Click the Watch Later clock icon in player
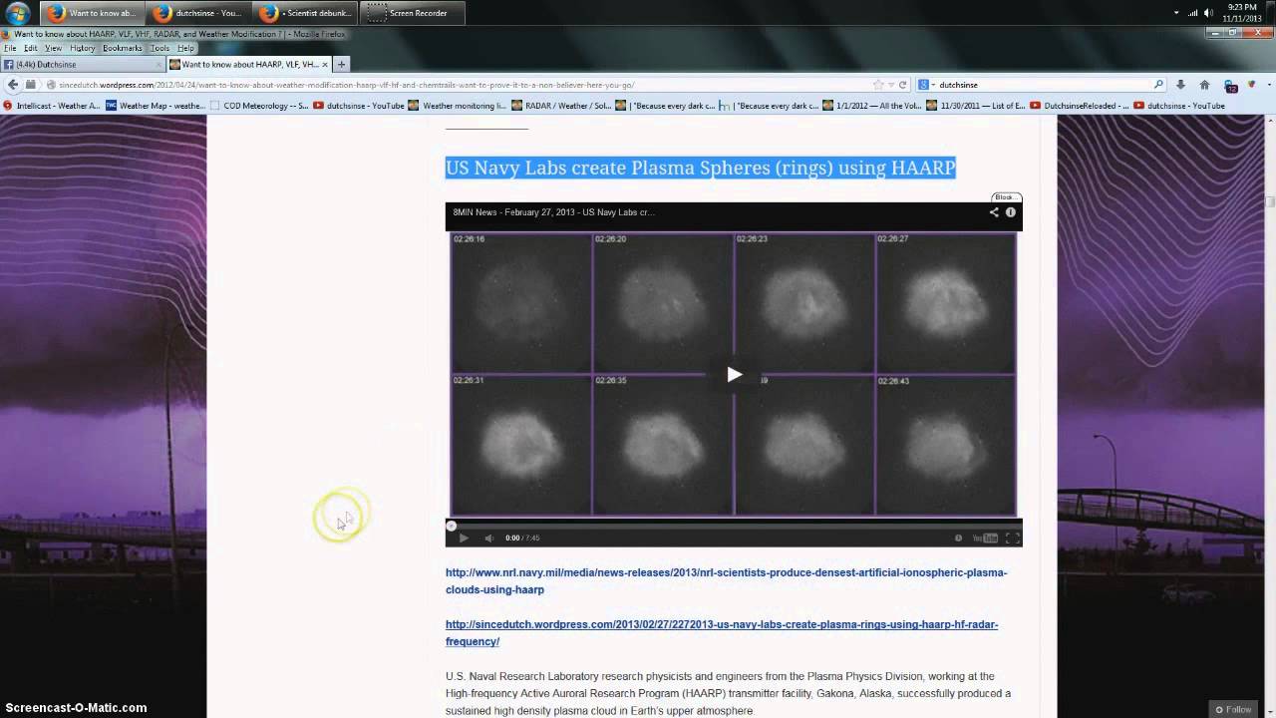This screenshot has height=718, width=1276. tap(959, 538)
